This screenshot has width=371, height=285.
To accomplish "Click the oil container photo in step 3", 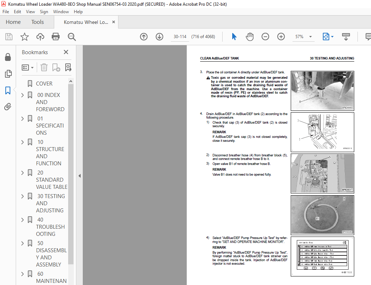I will coord(322,91).
